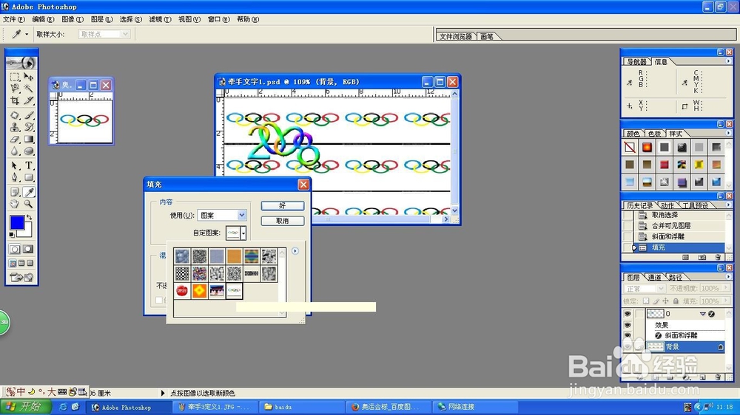The width and height of the screenshot is (740, 415).
Task: Delete current state in History panel
Action: tap(718, 257)
